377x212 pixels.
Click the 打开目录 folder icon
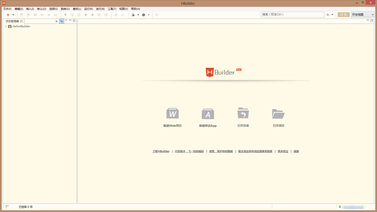(243, 113)
